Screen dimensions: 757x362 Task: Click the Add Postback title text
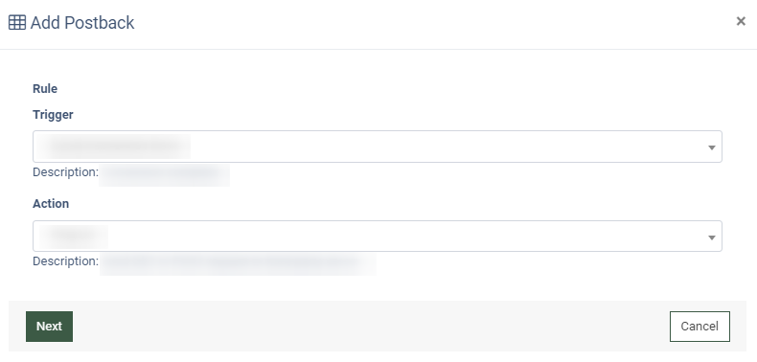click(x=82, y=23)
